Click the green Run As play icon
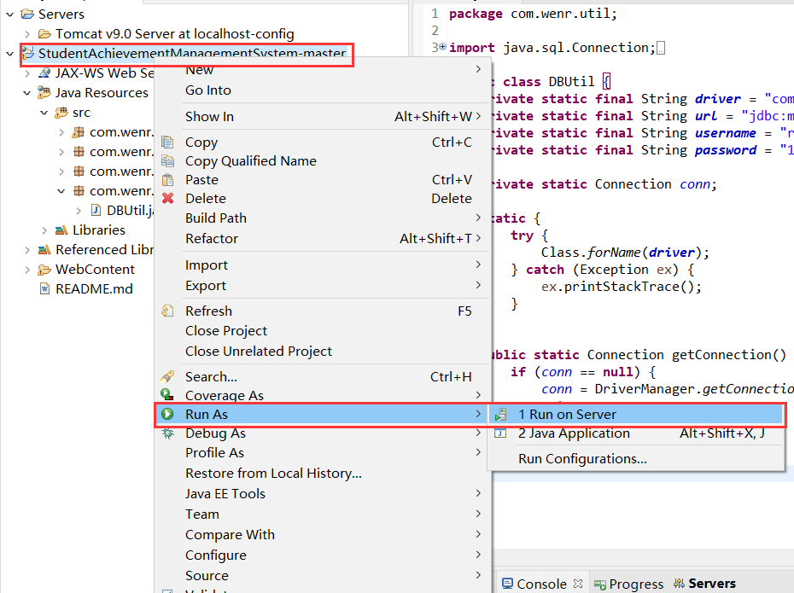This screenshot has height=593, width=794. [167, 414]
